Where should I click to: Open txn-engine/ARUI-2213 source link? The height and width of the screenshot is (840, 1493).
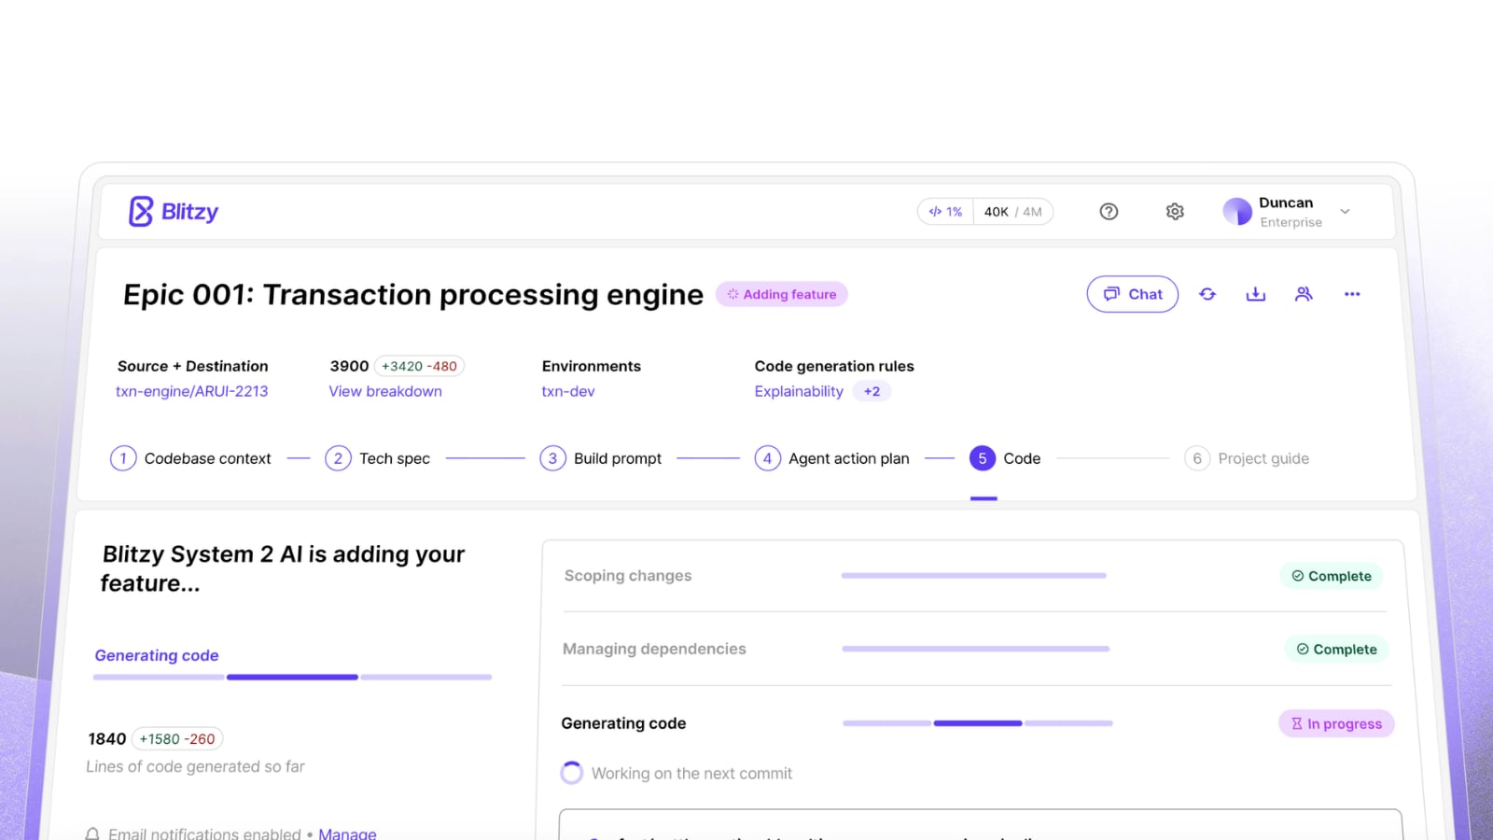(x=192, y=391)
